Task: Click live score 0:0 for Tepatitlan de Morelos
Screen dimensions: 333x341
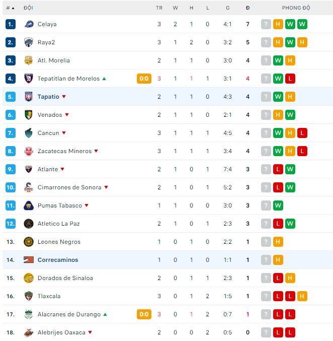Action: tap(144, 79)
